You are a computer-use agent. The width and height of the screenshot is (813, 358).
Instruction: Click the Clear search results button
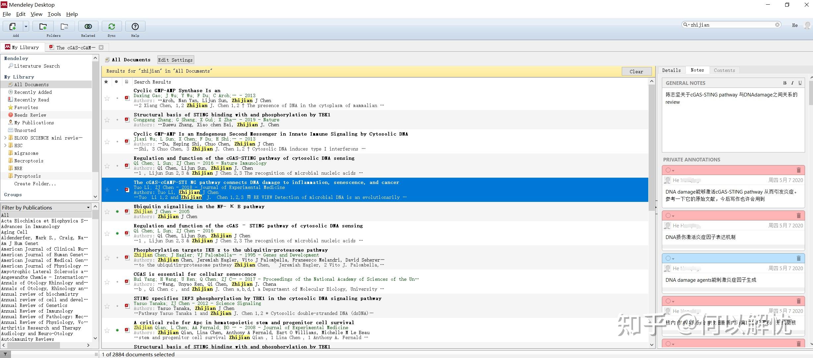[636, 71]
